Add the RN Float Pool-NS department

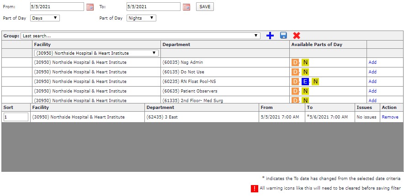tap(372, 82)
